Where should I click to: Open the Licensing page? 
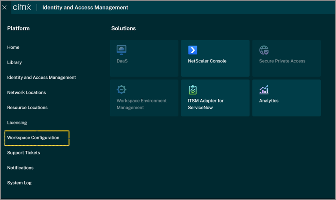[17, 122]
